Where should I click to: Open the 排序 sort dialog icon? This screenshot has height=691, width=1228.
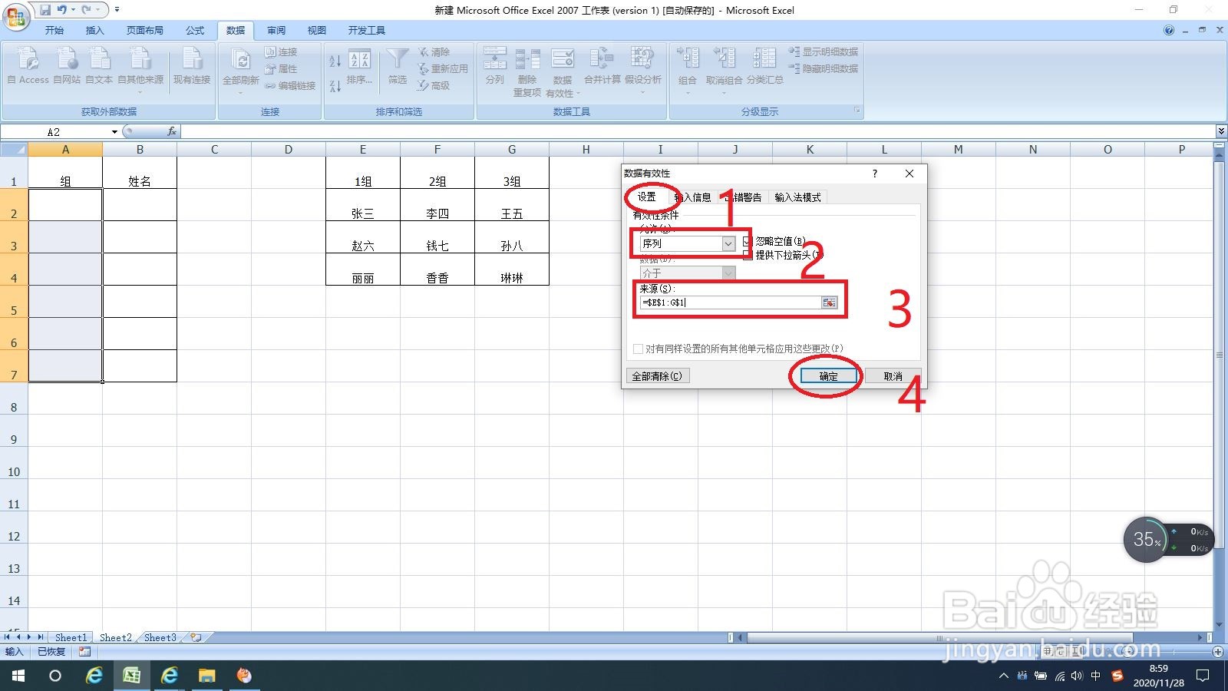click(359, 68)
